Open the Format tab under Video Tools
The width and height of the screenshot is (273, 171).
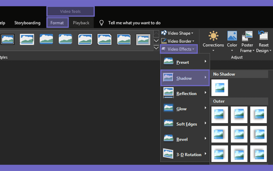point(57,23)
